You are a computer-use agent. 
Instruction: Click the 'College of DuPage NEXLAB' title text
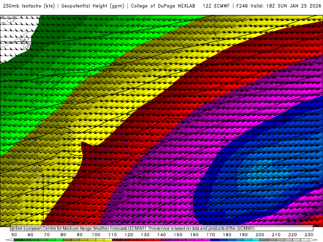click(x=163, y=6)
